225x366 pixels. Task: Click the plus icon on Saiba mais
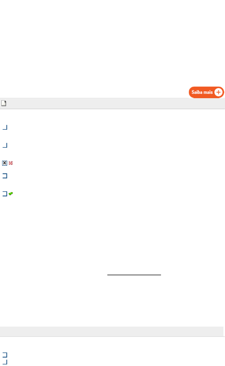coord(219,92)
